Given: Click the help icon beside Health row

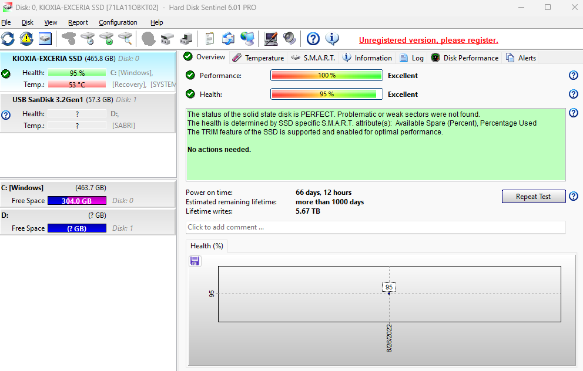Looking at the screenshot, I should [574, 94].
